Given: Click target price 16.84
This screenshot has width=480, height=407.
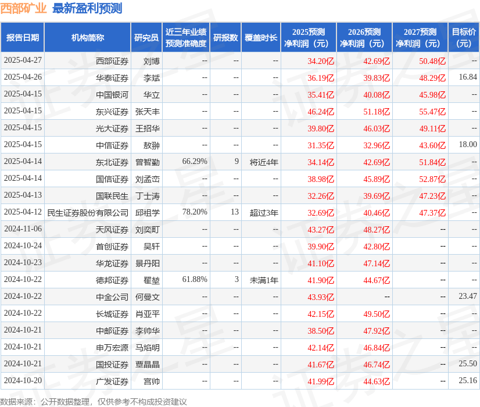Looking at the screenshot, I should (x=468, y=77).
